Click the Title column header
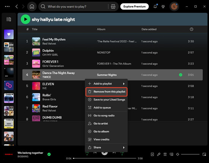Screen dimensions: 209x163 pos(35,29)
